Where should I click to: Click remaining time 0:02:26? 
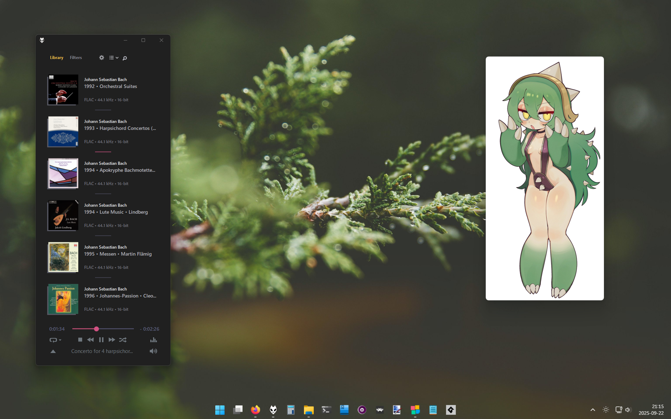tap(150, 329)
